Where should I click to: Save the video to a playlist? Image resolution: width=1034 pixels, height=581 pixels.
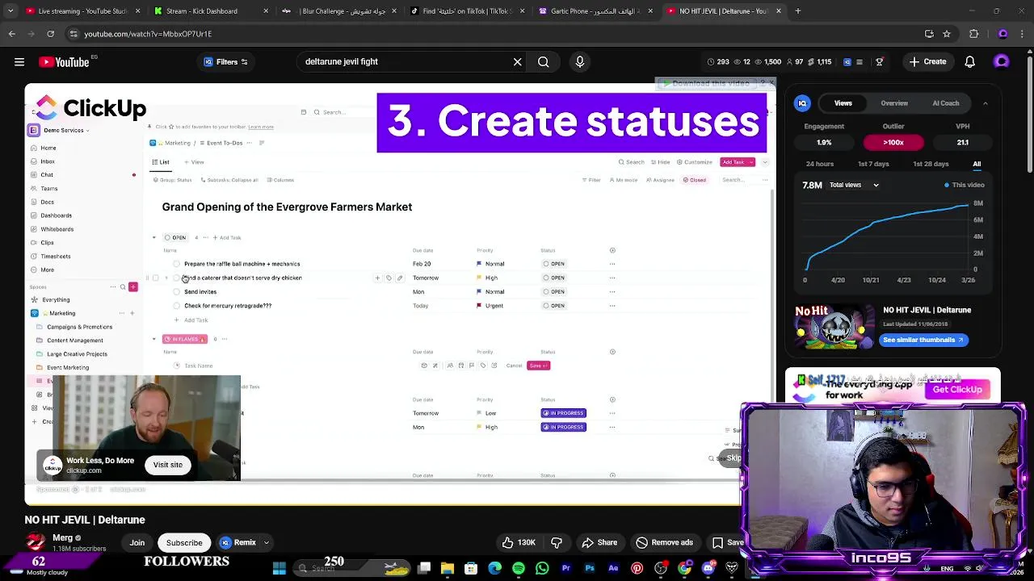(725, 542)
